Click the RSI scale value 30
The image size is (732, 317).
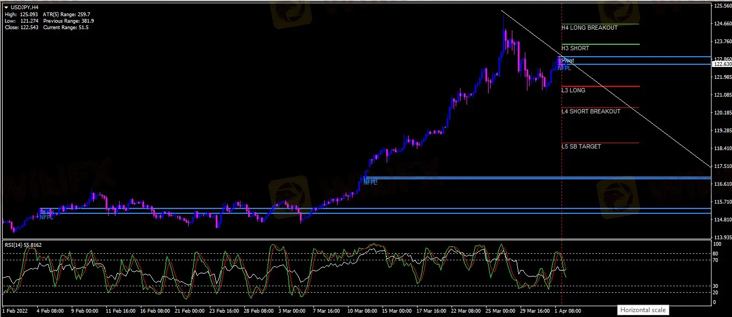[x=716, y=286]
